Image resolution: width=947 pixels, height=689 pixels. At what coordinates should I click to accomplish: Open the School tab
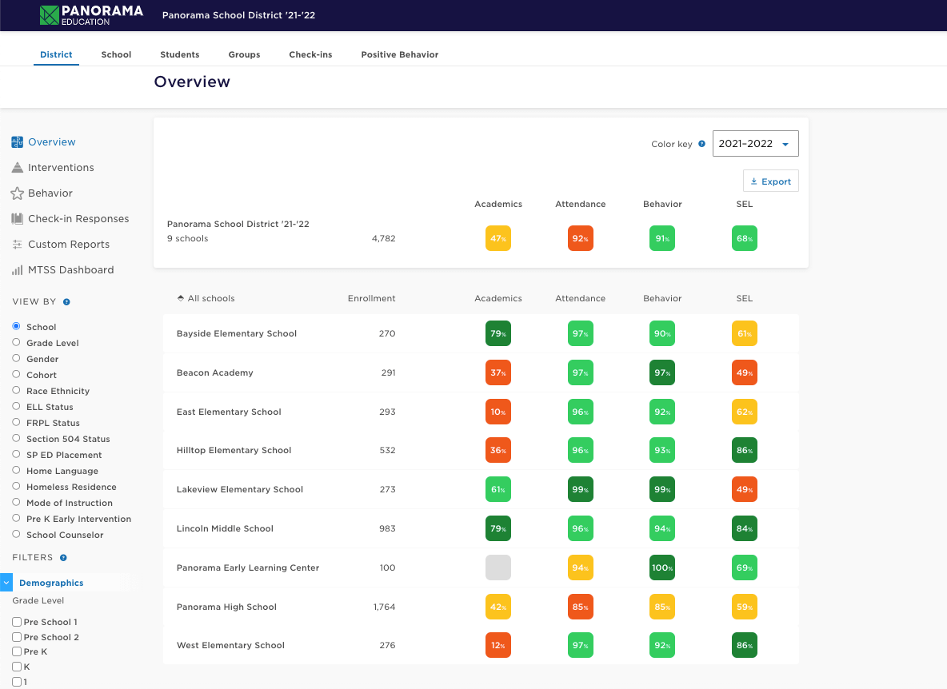click(116, 54)
